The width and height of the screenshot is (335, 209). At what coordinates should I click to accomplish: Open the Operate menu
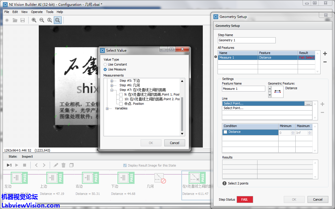point(37,12)
